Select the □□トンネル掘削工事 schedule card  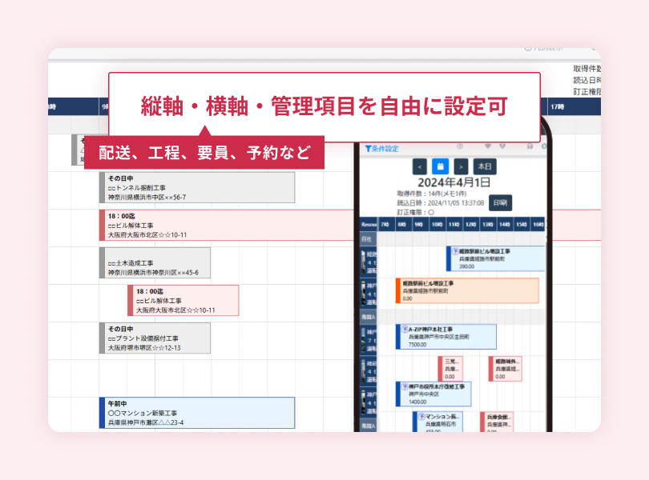(x=196, y=188)
